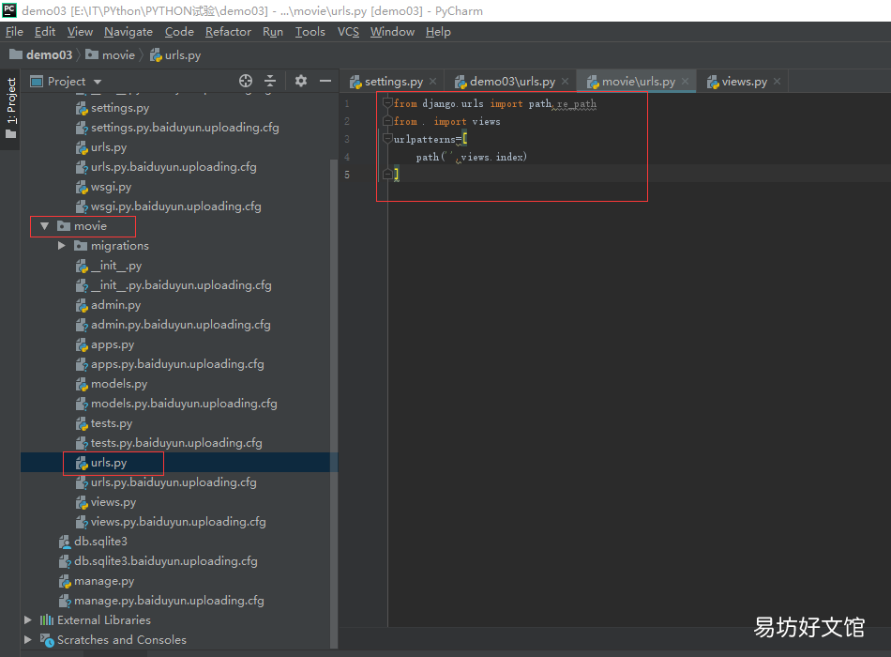The width and height of the screenshot is (891, 657).
Task: Click the Python icon beside models.py
Action: tap(82, 384)
